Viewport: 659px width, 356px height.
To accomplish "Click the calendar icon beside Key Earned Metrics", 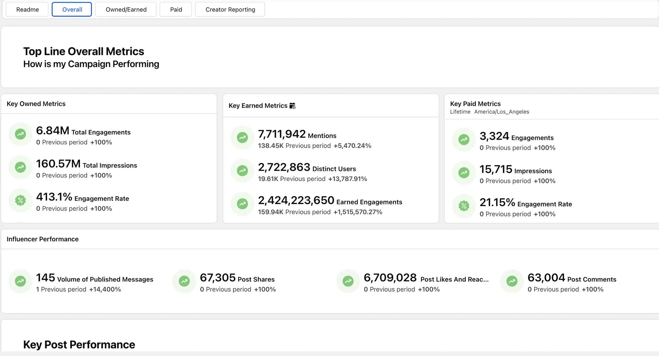I will click(292, 106).
